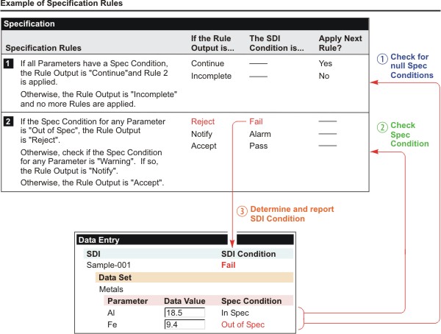Image resolution: width=441 pixels, height=334 pixels.
Task: Click 'If the Rule Output is...' header
Action: pyautogui.click(x=212, y=43)
